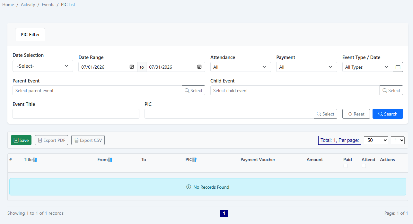Screen dimensions: 413x224
Task: Open the Date Selection dropdown
Action: point(43,66)
